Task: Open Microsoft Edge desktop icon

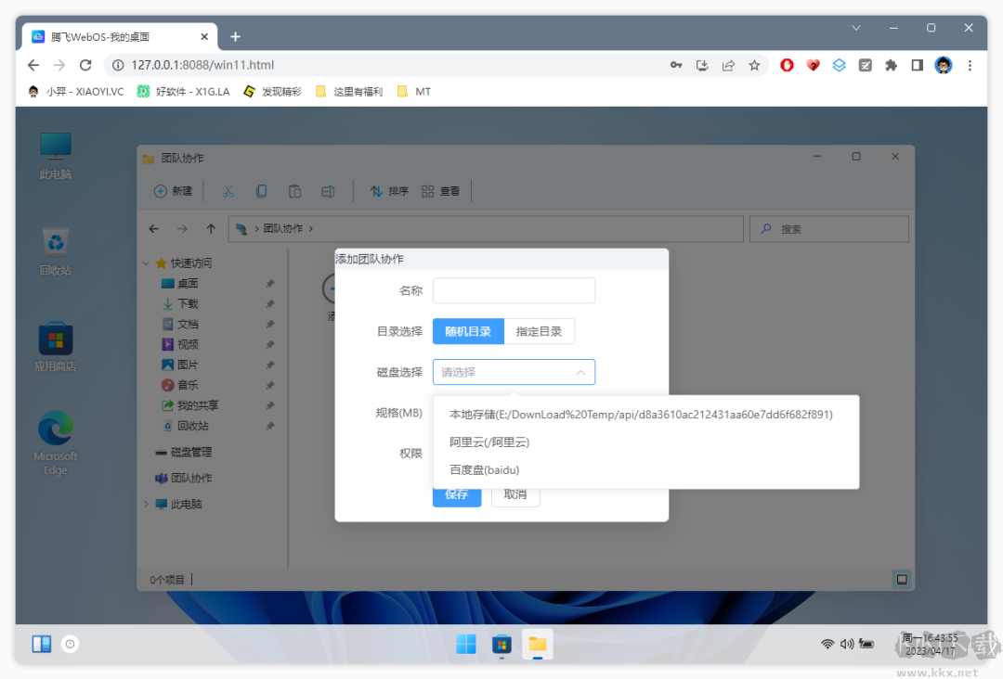Action: (x=56, y=443)
